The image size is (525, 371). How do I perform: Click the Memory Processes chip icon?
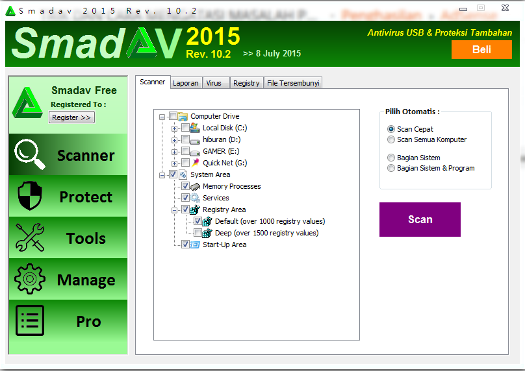(x=195, y=187)
